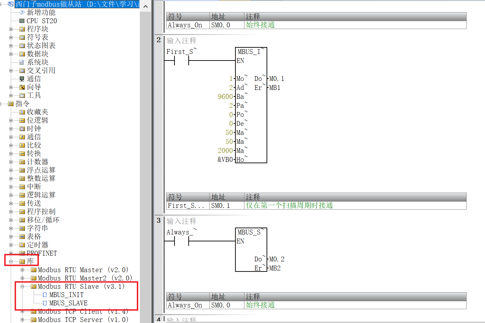
Task: Click the 系统块 icon in tree
Action: pyautogui.click(x=22, y=62)
